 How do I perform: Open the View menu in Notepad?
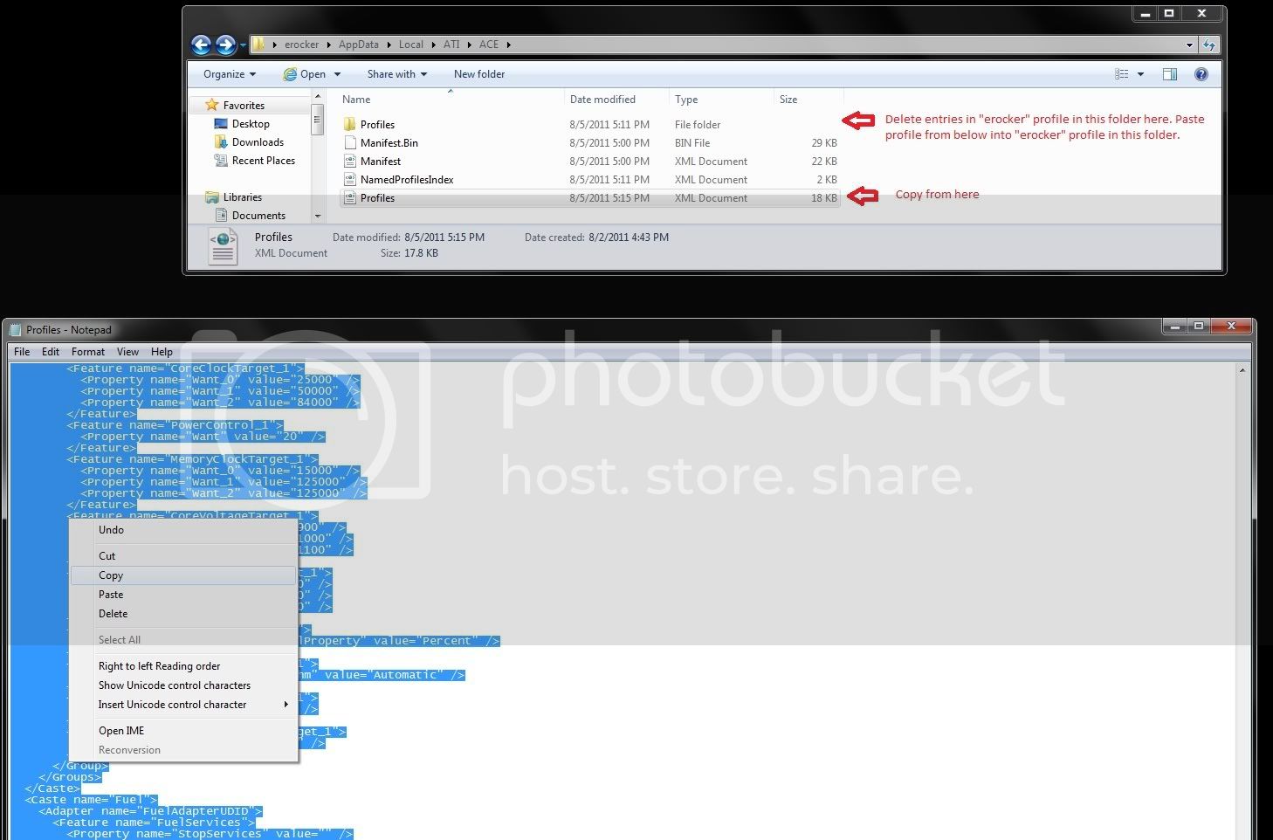127,352
